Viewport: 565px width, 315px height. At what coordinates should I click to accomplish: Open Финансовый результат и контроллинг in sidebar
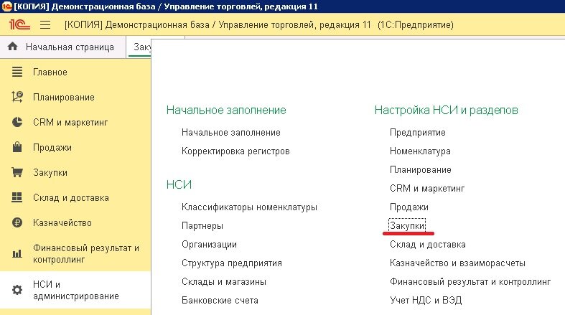click(x=86, y=254)
